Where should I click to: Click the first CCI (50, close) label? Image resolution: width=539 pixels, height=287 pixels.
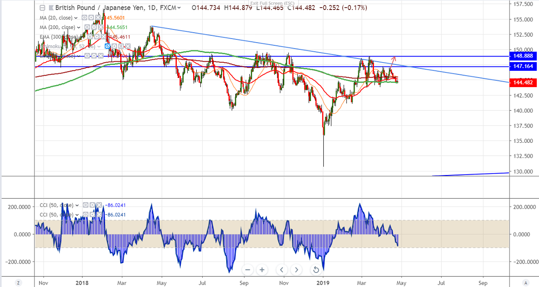57,205
